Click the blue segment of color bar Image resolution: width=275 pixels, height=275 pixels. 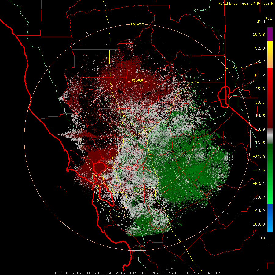(270, 218)
